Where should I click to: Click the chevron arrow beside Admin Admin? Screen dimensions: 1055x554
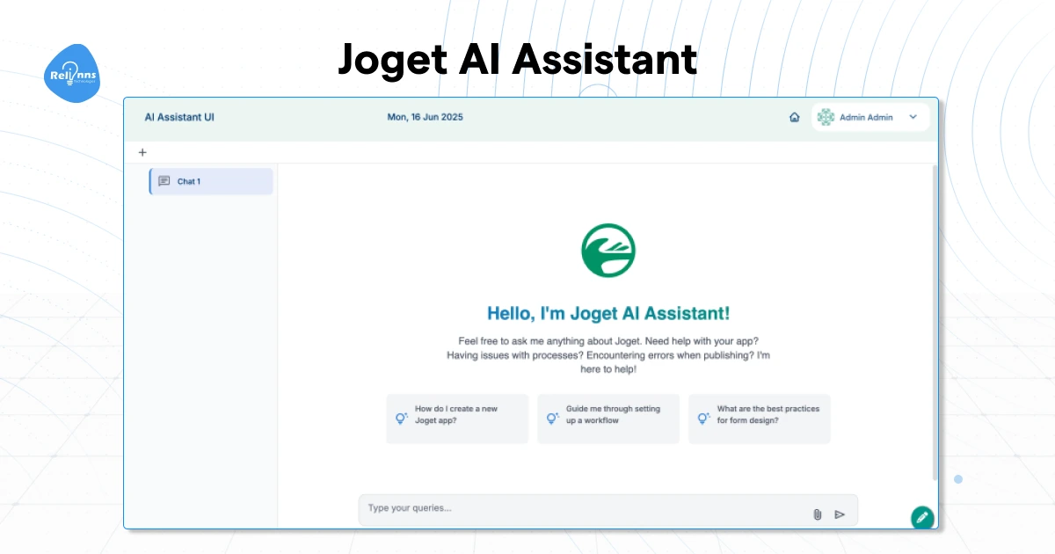913,117
